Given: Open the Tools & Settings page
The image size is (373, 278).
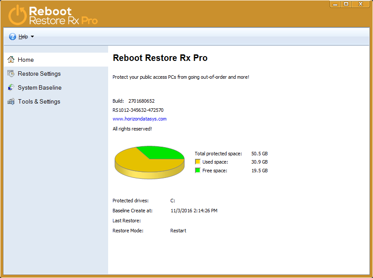Looking at the screenshot, I should point(39,101).
